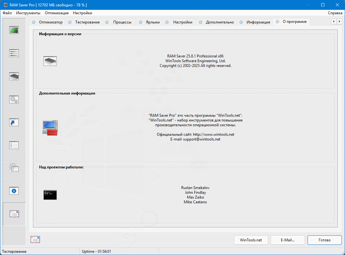Click the name John Findlay
Screen dimensions: 345x255
[196, 193]
